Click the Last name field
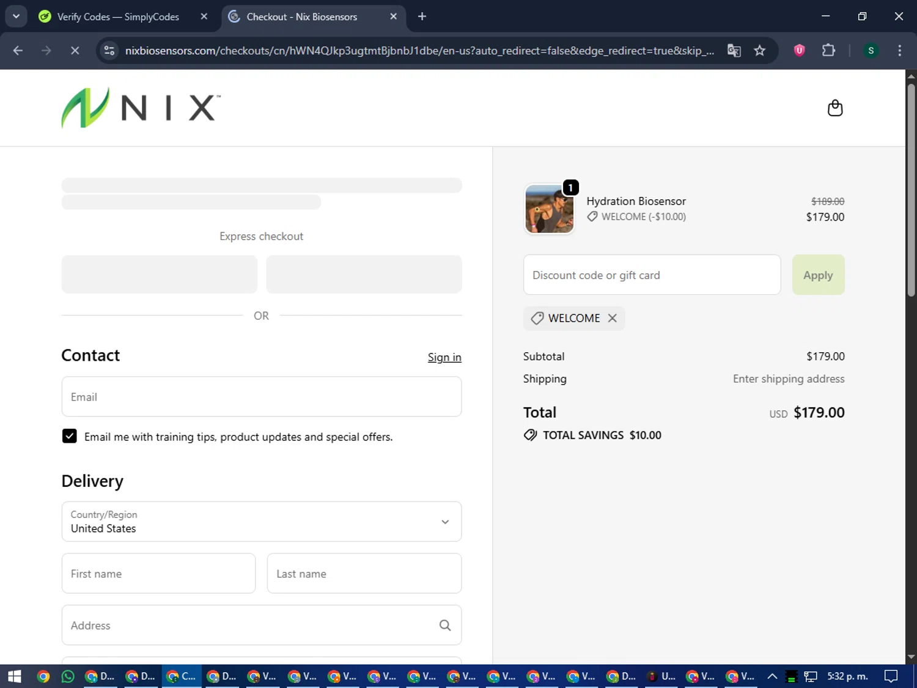This screenshot has width=917, height=688. [x=364, y=574]
